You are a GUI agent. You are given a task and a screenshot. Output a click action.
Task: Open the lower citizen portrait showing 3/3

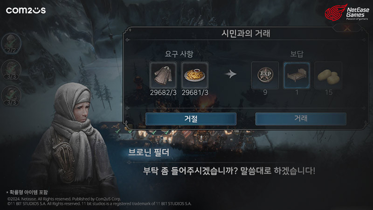(11, 96)
